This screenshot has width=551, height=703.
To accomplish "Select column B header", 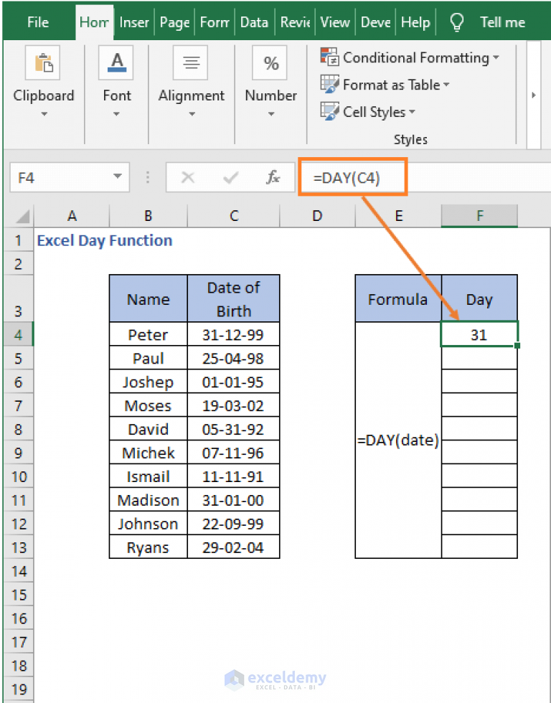I will (148, 216).
